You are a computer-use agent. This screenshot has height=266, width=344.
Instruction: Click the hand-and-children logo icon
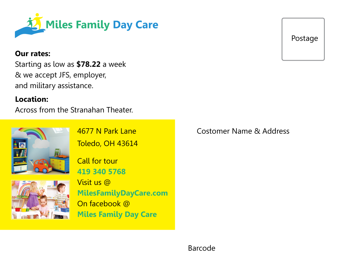pos(30,26)
